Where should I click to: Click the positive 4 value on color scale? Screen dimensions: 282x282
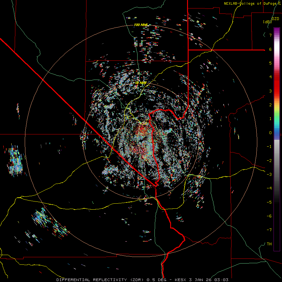(x=270, y=77)
